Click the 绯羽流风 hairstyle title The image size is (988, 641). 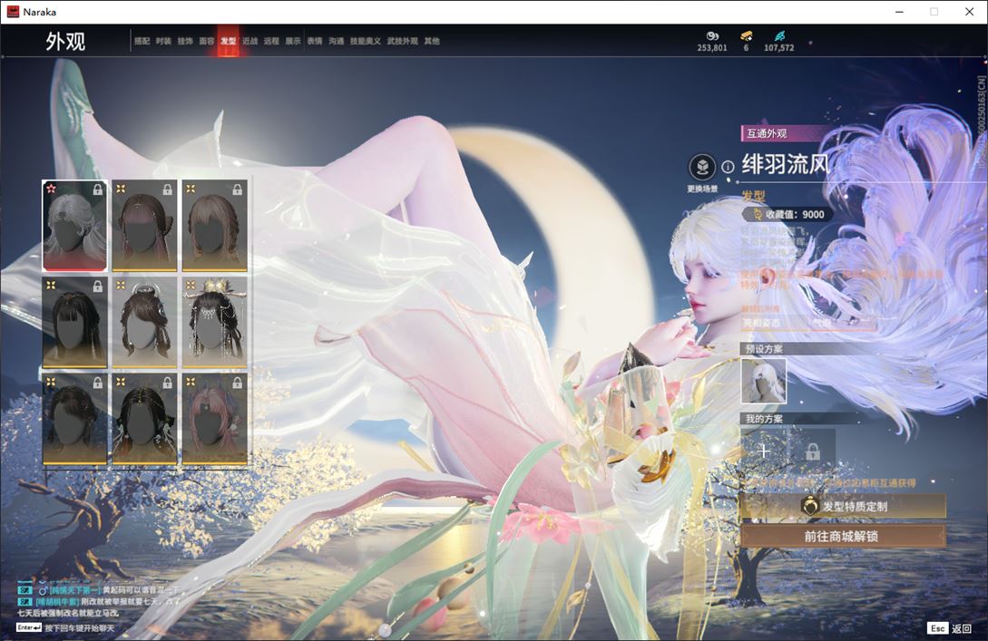(x=786, y=164)
